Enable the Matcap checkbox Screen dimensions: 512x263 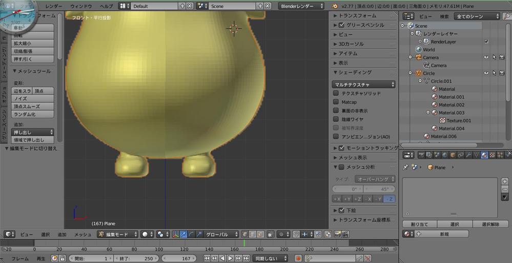point(336,102)
